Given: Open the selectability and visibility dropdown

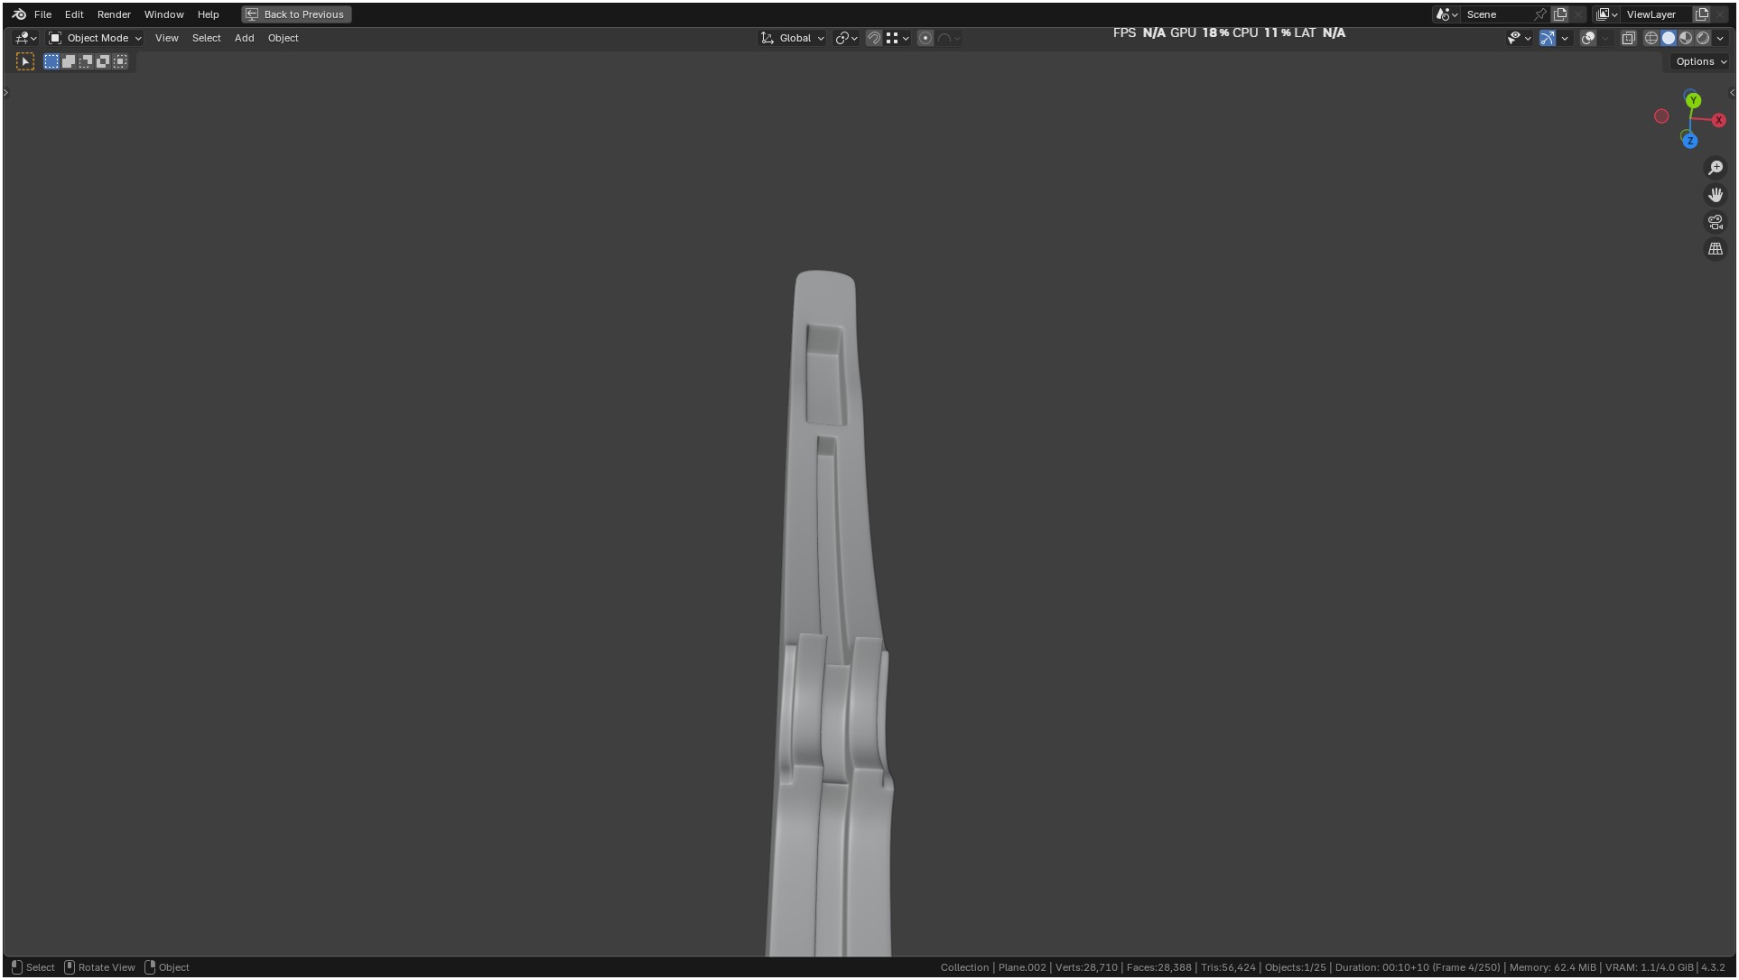Looking at the screenshot, I should pos(1519,38).
